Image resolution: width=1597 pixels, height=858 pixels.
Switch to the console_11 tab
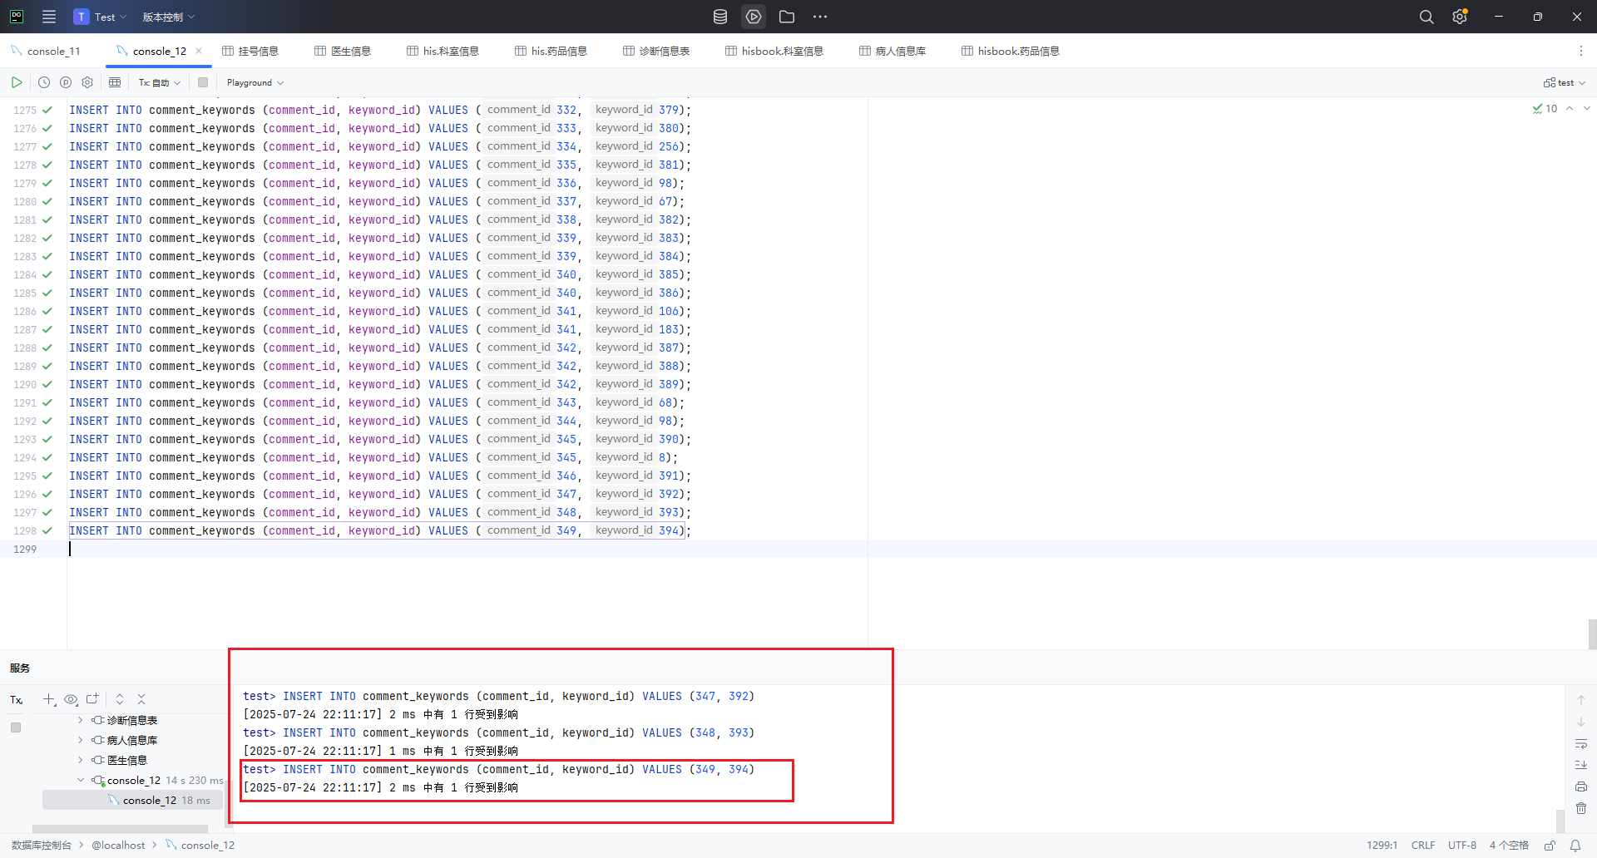point(54,51)
